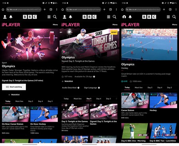Select Today tab in the middle phone
Viewport: 179px width, 146px height.
tap(66, 99)
